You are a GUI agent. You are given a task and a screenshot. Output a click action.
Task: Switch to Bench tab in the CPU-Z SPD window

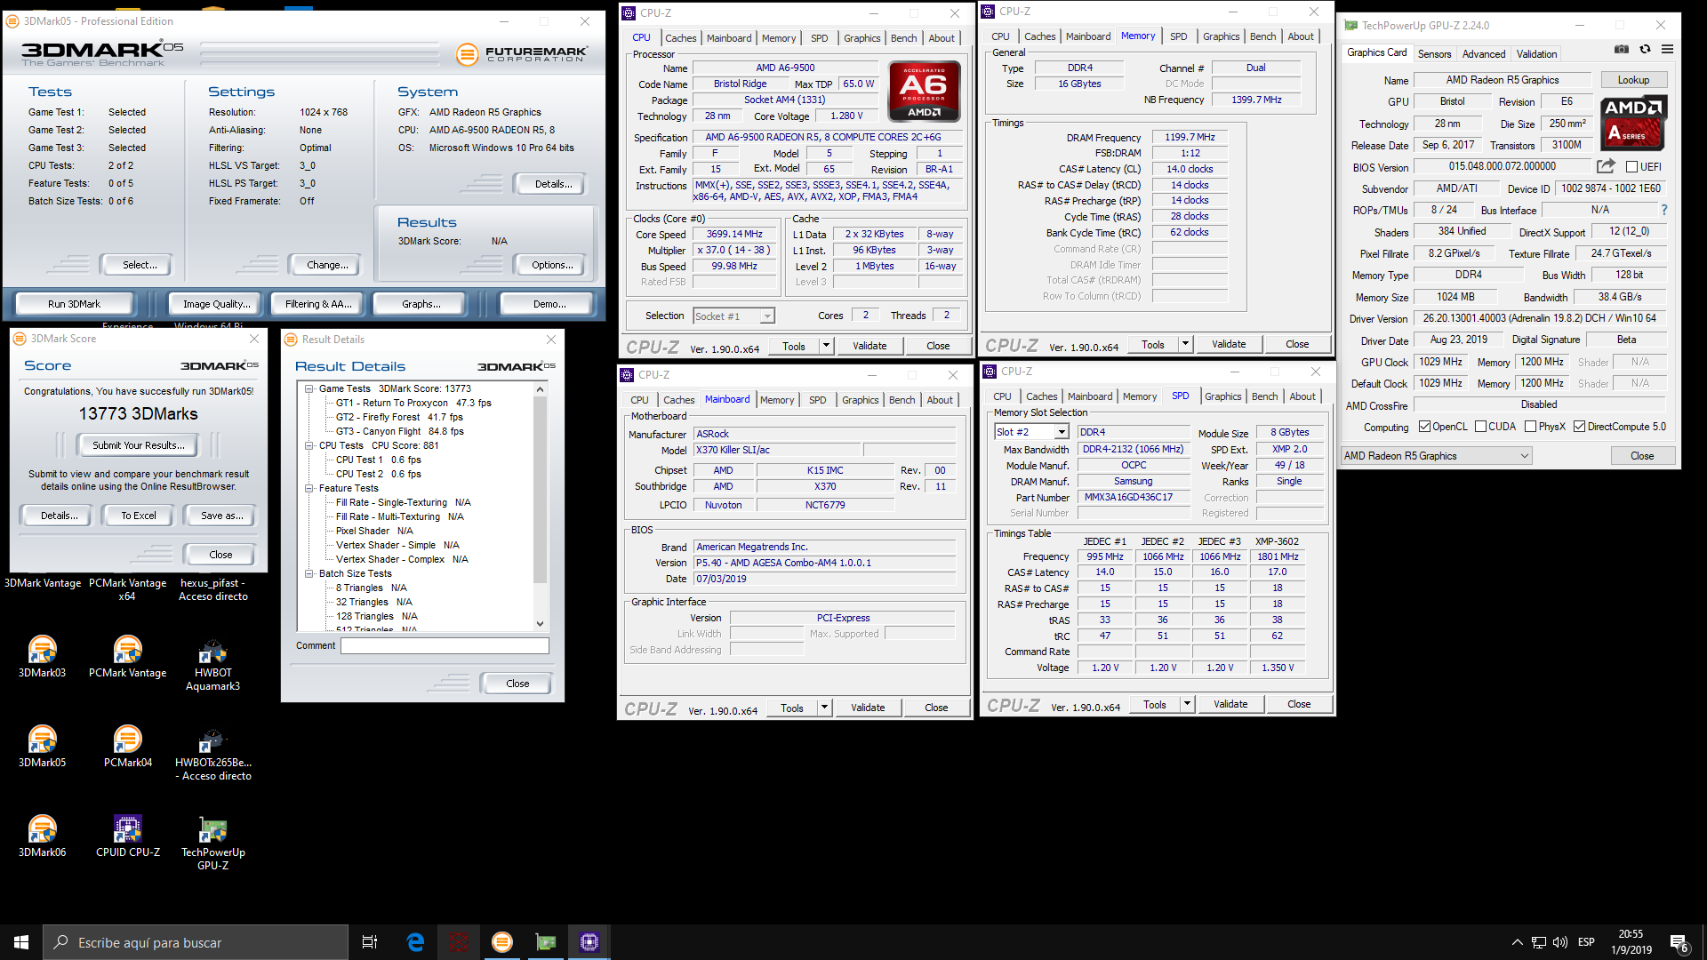point(1264,396)
